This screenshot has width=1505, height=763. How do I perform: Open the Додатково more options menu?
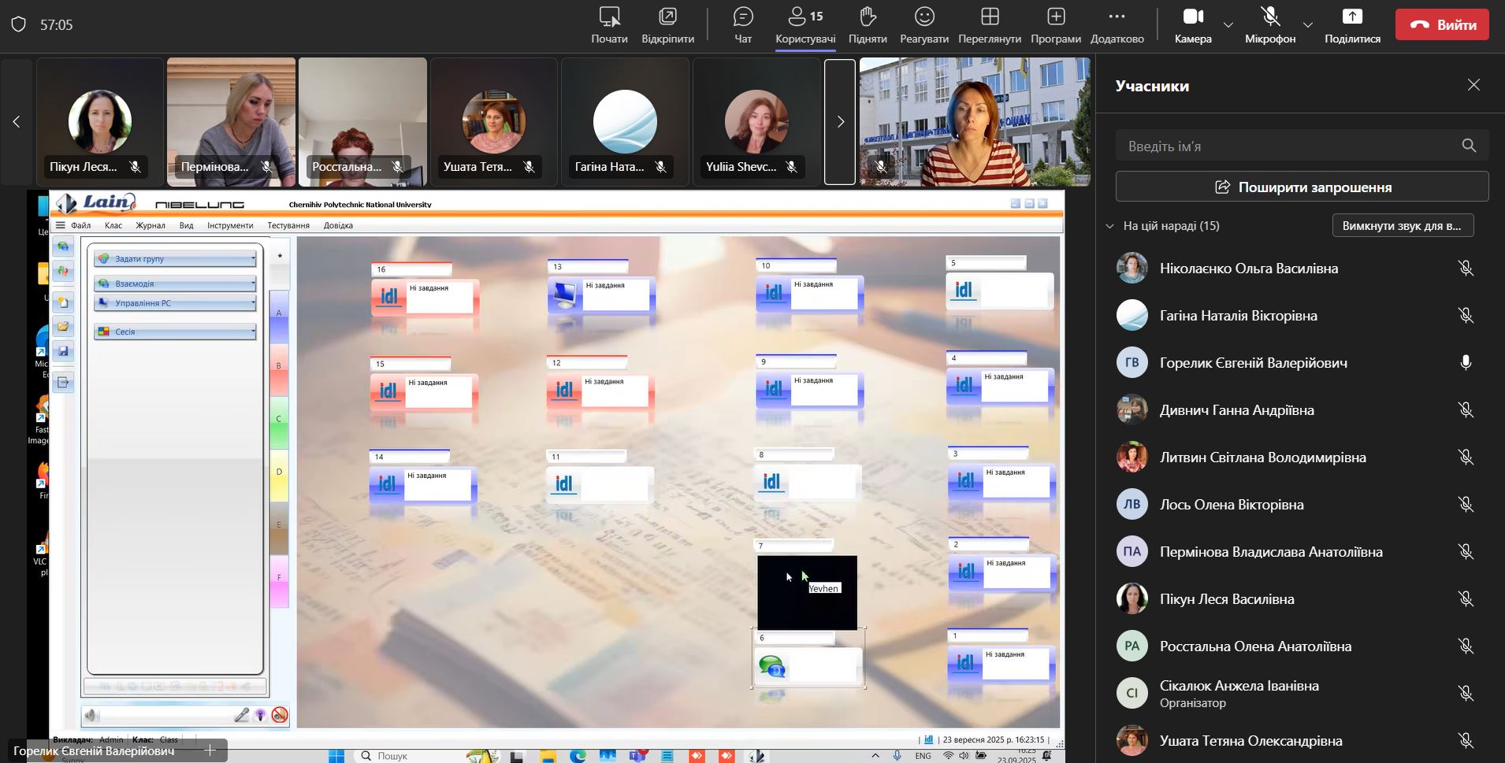(1117, 17)
